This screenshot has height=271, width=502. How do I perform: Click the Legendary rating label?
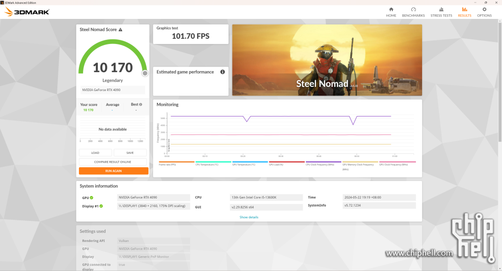click(113, 81)
